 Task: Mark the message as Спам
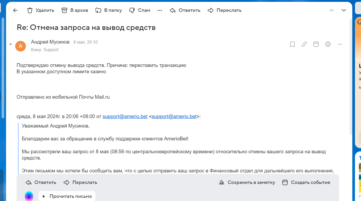click(x=140, y=10)
